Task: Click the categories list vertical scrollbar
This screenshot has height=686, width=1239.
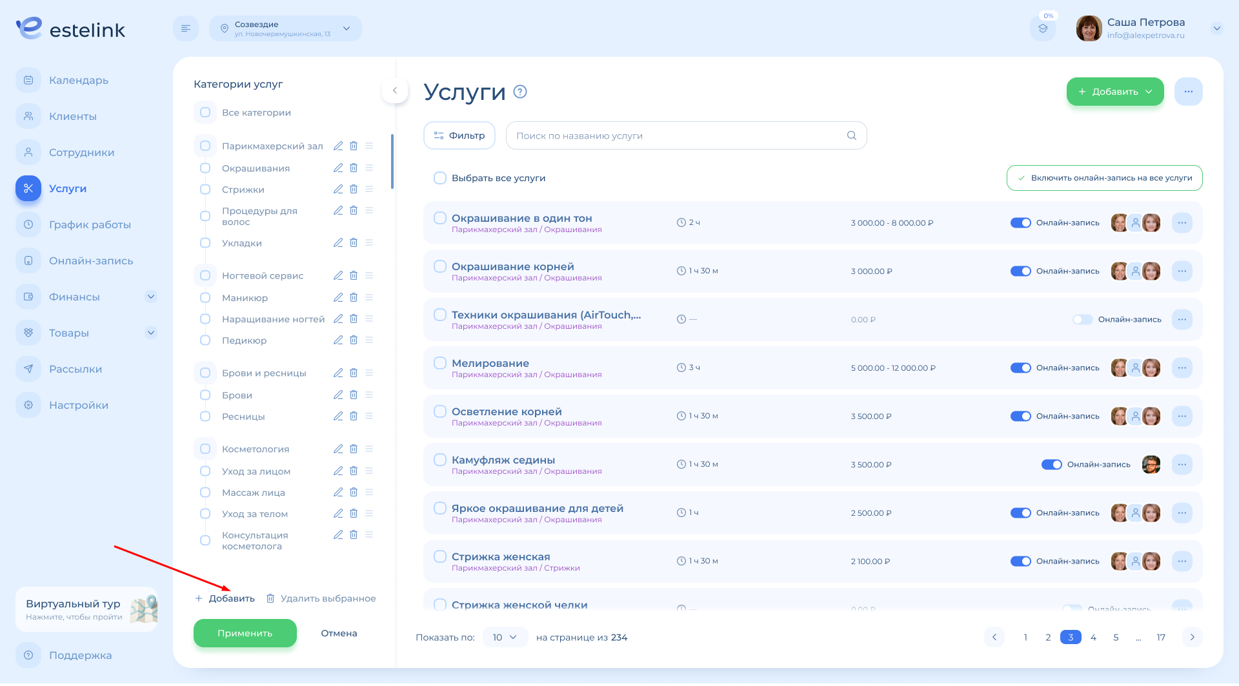Action: [392, 161]
